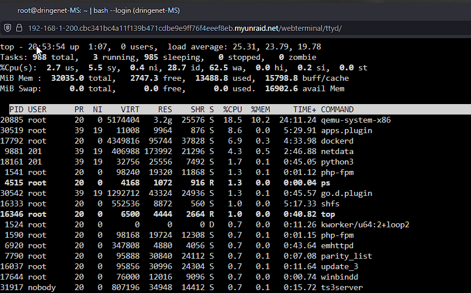471x293 pixels.
Task: Click the kworker/u64:2+loop2 command name
Action: [365, 225]
